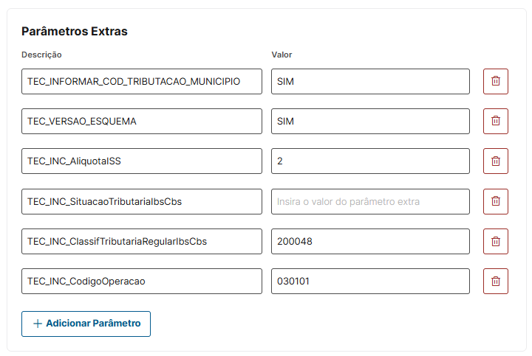The width and height of the screenshot is (532, 356).
Task: Remove the TEC_INC_CodigoOperacao parameter row
Action: click(495, 281)
